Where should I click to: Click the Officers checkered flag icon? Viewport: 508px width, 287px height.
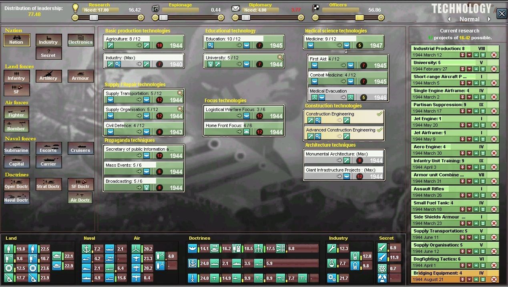point(316,8)
